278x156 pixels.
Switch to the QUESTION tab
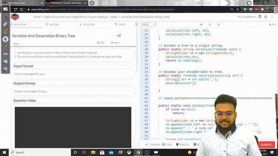point(18,24)
